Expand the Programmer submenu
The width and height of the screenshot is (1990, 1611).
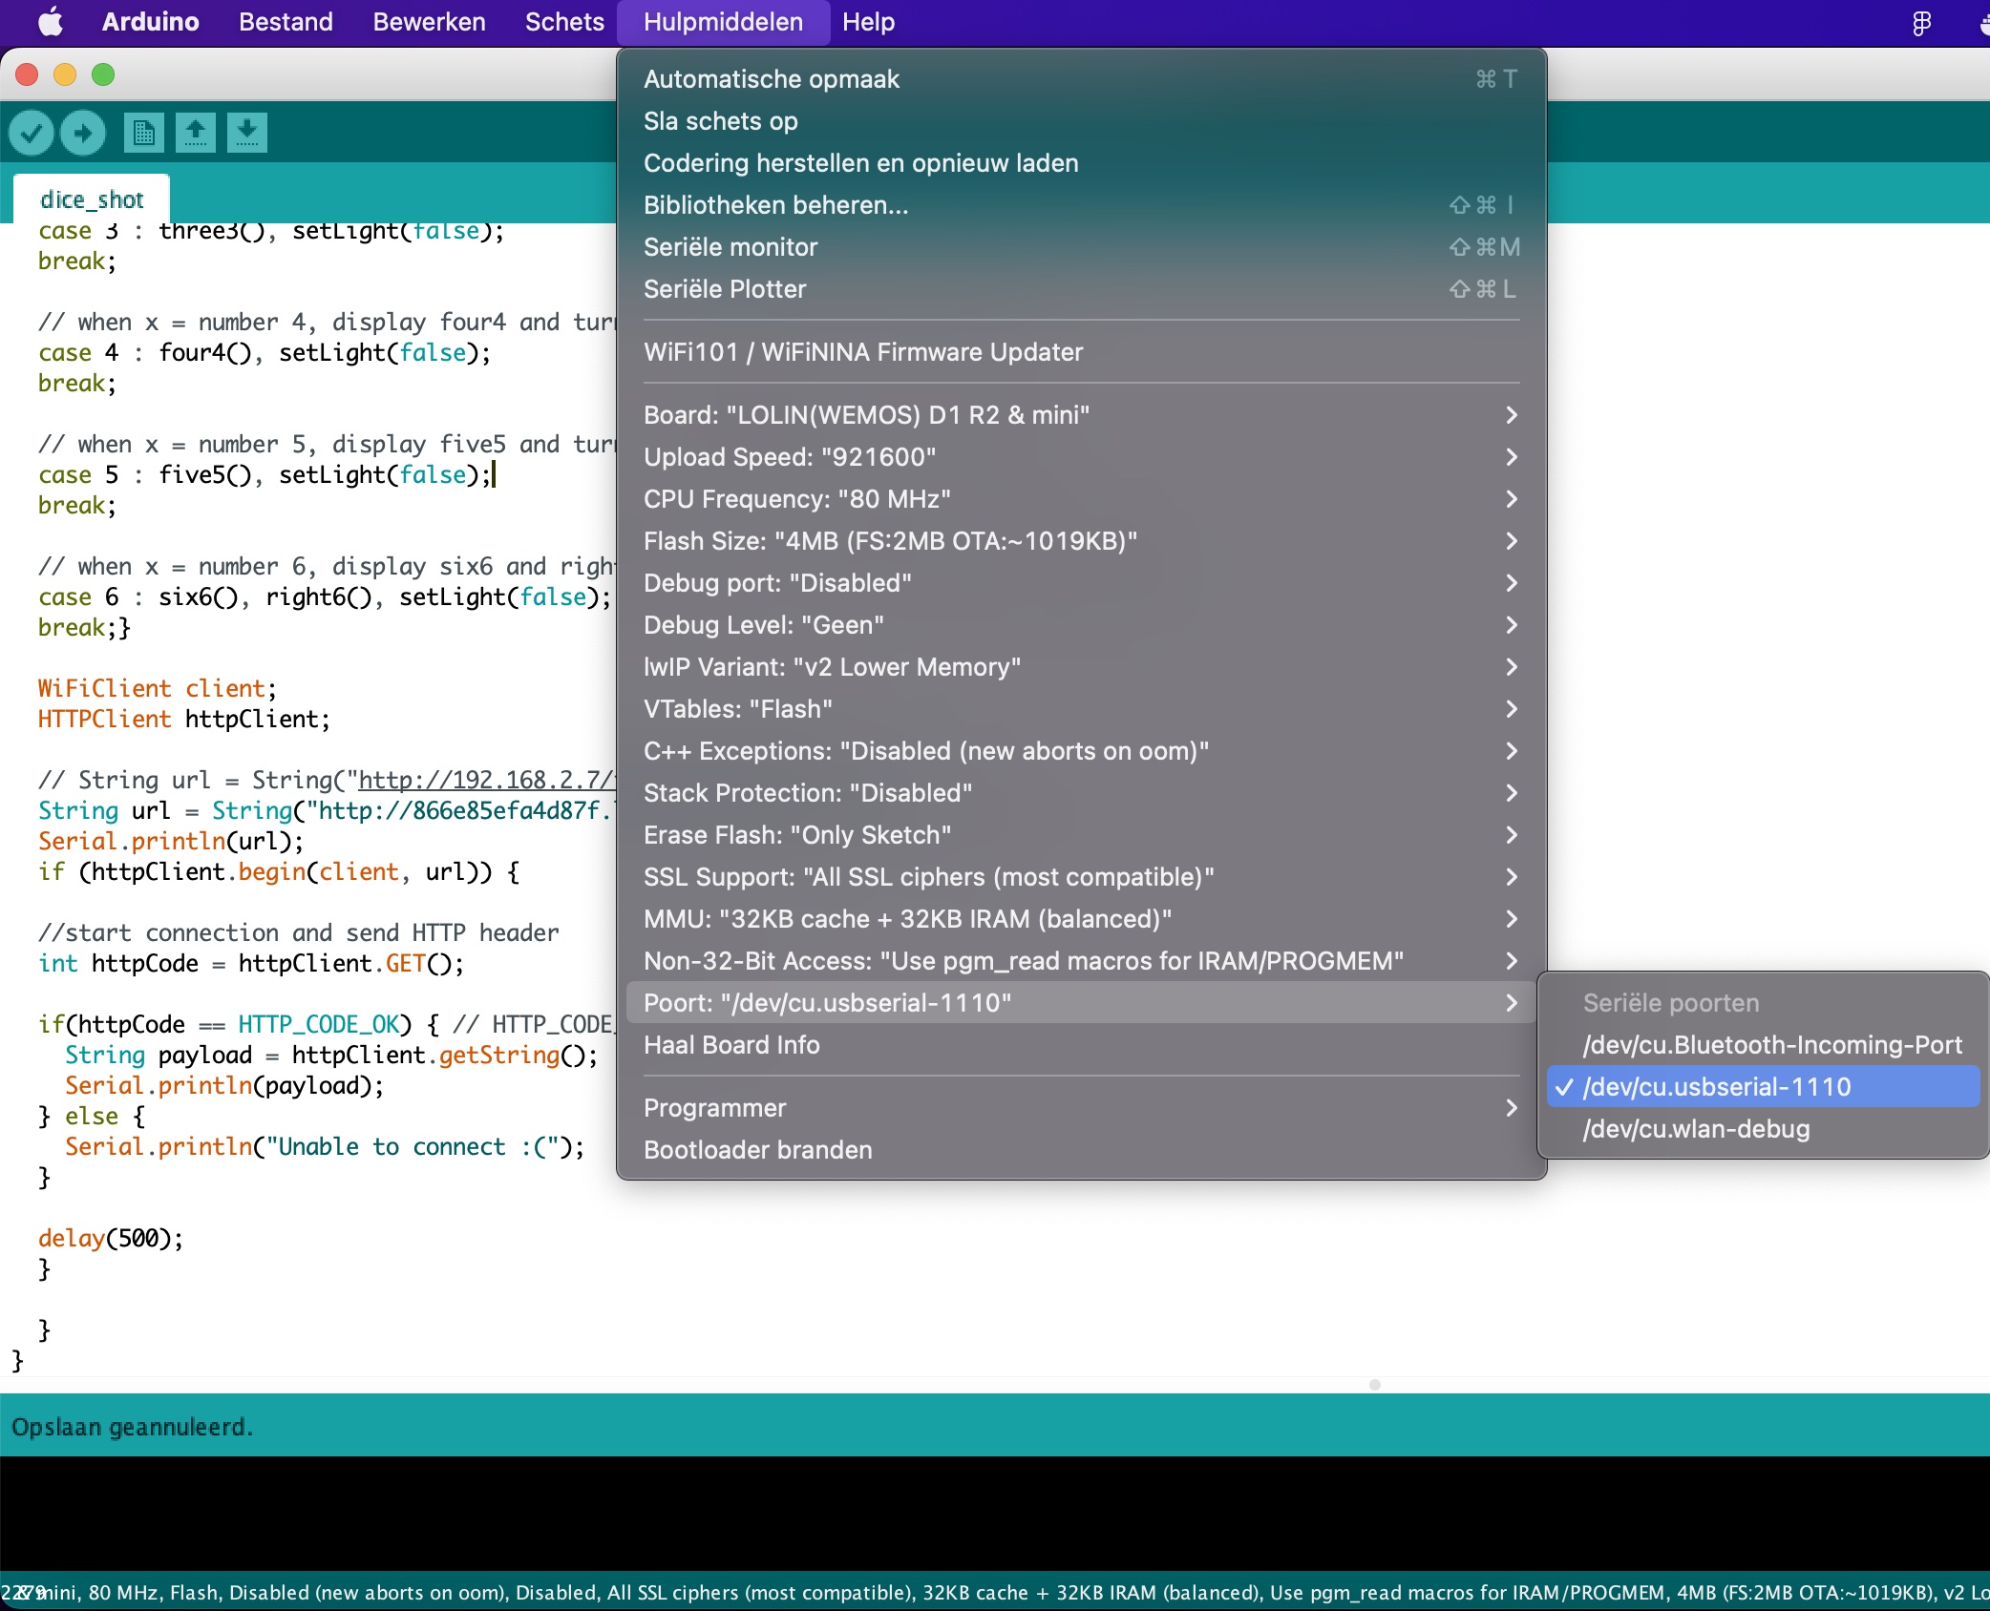(x=1081, y=1108)
